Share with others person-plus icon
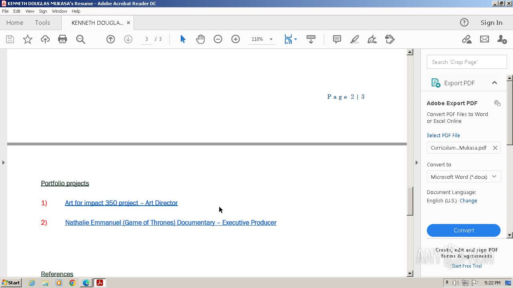This screenshot has height=288, width=513. [x=502, y=39]
